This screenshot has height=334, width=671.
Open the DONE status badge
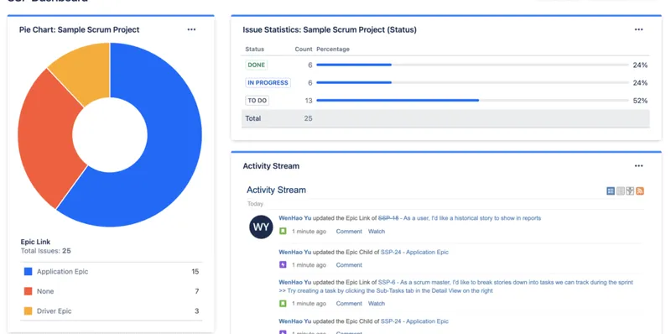(257, 65)
